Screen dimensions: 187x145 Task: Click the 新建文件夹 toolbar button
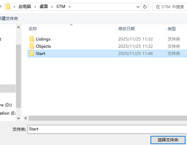point(9,18)
